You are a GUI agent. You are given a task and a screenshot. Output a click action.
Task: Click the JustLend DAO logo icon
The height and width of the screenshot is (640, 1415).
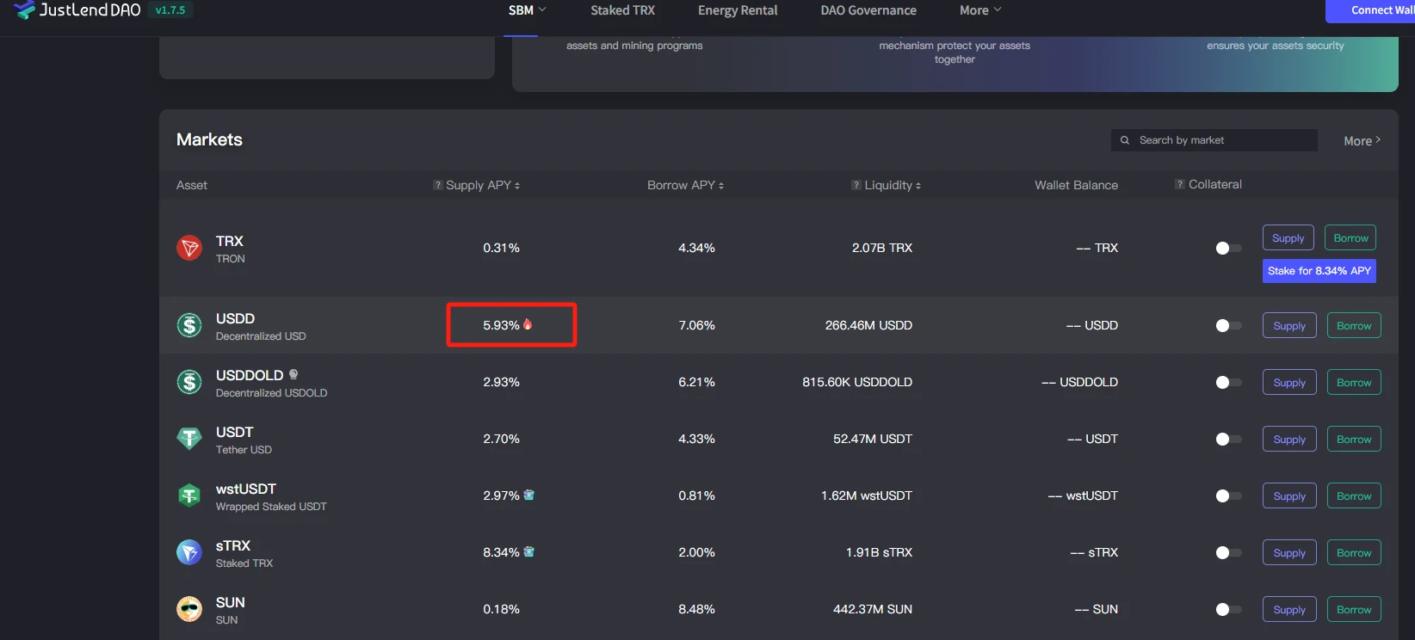(25, 10)
